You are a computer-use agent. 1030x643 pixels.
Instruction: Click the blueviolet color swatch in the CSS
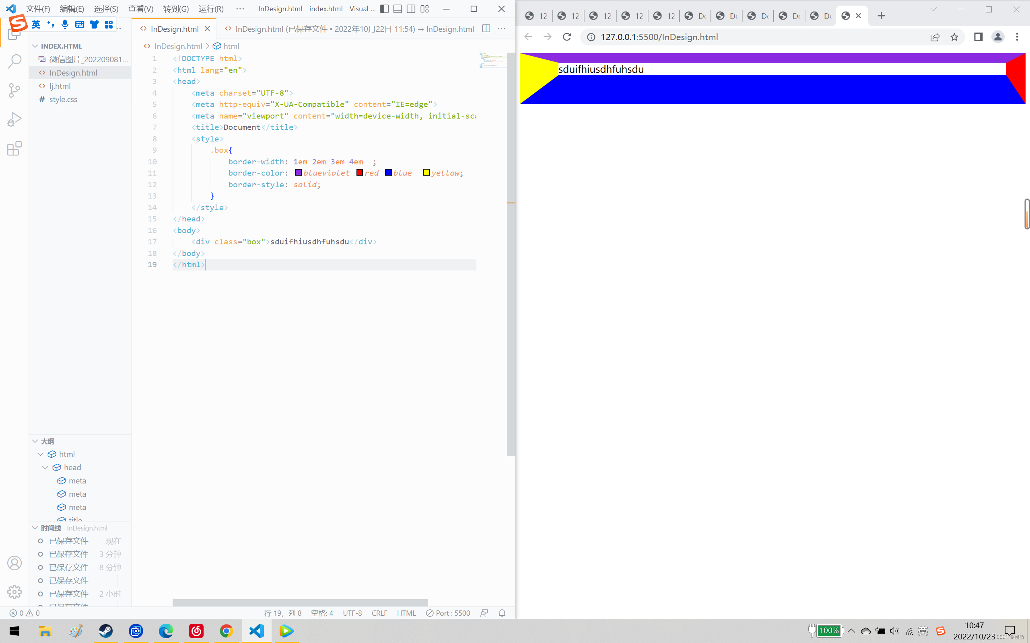coord(299,172)
